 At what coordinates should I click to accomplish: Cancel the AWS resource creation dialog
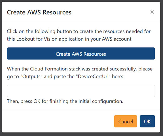click(126, 121)
